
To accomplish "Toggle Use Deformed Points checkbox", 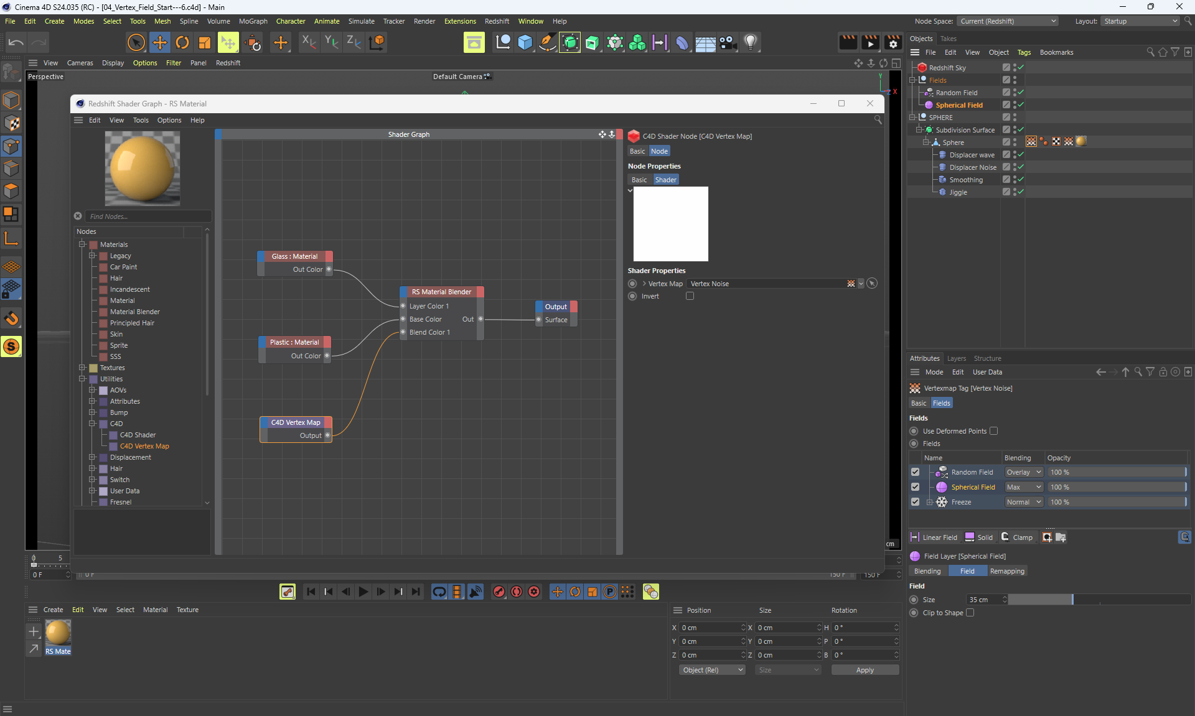I will [993, 431].
